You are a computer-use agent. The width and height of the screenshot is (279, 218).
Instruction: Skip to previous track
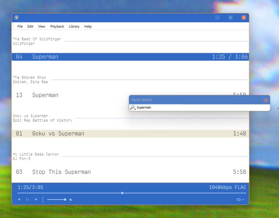click(19, 200)
